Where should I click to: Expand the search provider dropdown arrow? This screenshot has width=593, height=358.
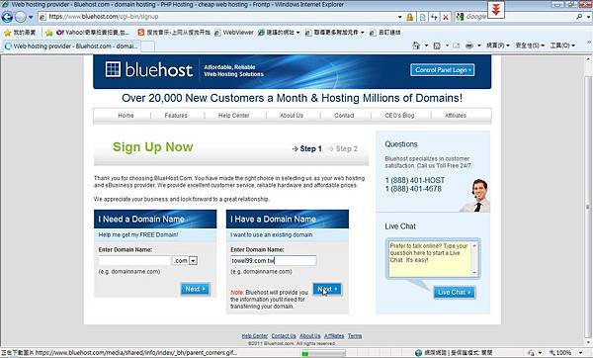tap(588, 17)
